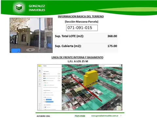Open the street-view photo of the property
Image resolution: width=157 pixels, height=118 pixels.
(31, 35)
